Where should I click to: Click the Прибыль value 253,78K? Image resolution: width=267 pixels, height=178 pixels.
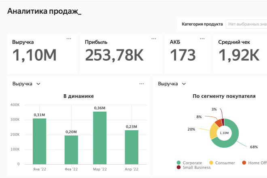[114, 55]
